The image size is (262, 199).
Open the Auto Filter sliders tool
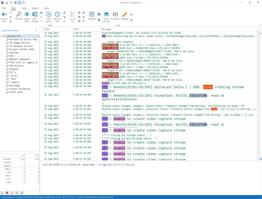(x=115, y=16)
